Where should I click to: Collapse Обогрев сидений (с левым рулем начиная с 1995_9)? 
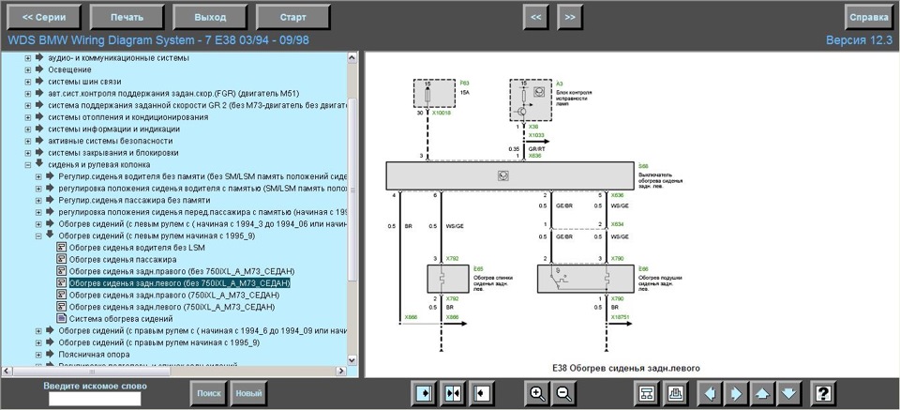38,235
